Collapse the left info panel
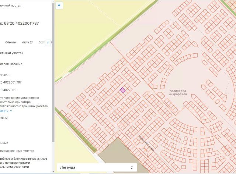 pos(59,6)
